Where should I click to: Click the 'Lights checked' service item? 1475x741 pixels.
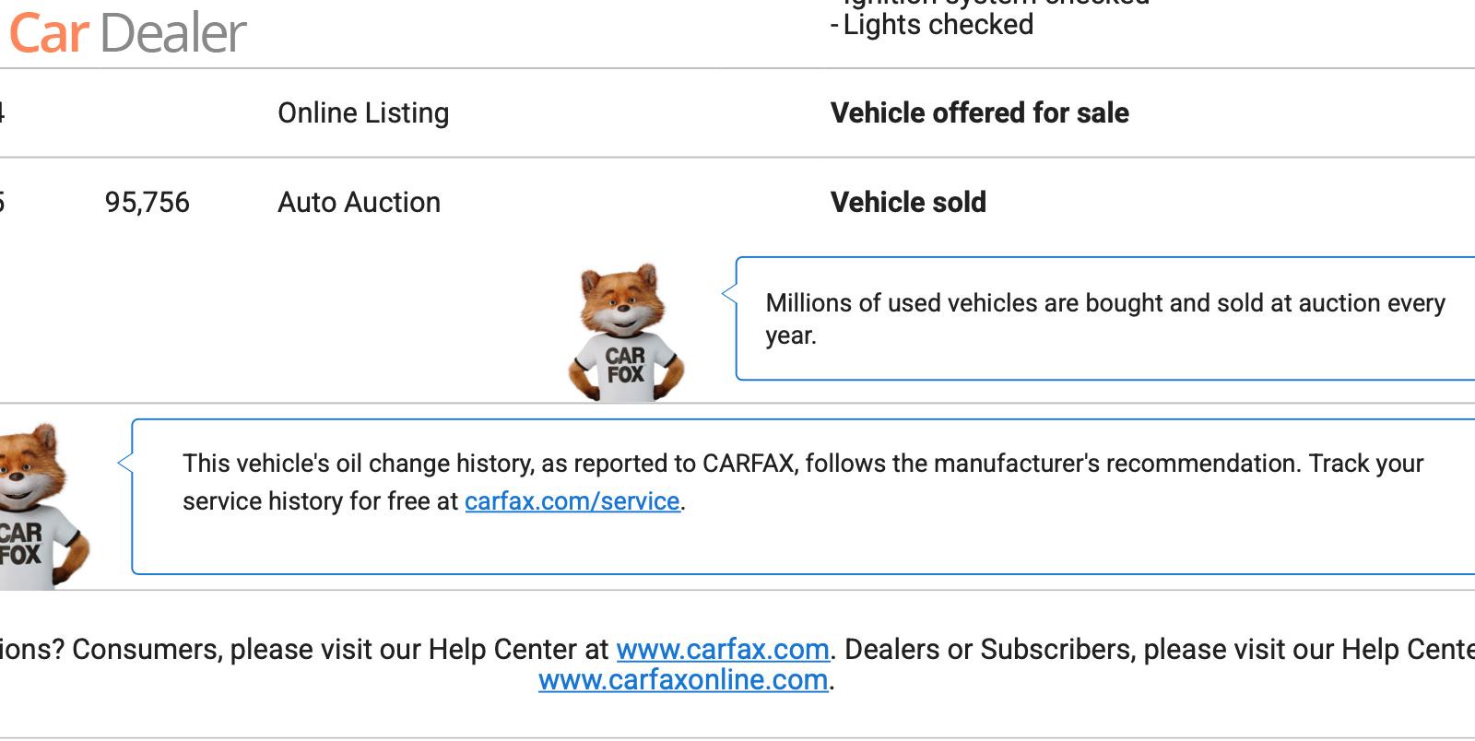(x=938, y=25)
